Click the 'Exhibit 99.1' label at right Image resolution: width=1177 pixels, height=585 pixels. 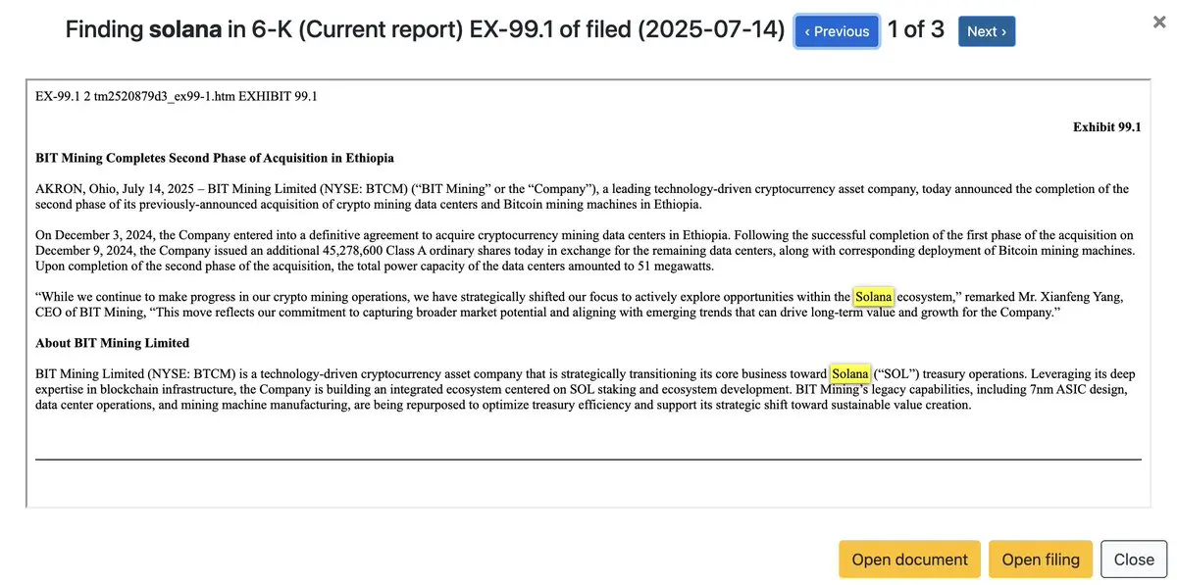coord(1106,127)
